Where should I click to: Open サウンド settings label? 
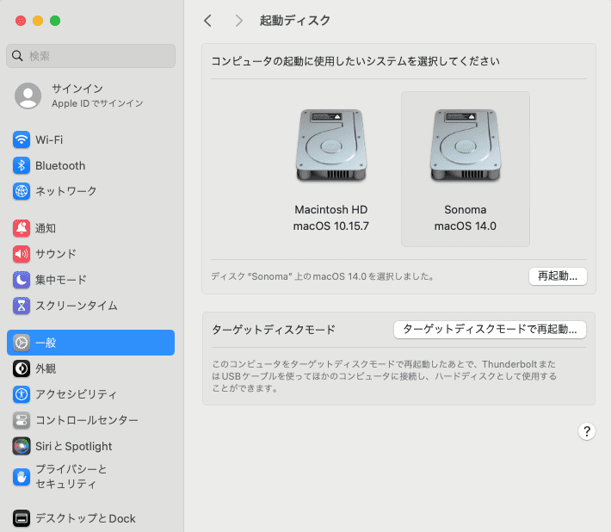tap(56, 254)
